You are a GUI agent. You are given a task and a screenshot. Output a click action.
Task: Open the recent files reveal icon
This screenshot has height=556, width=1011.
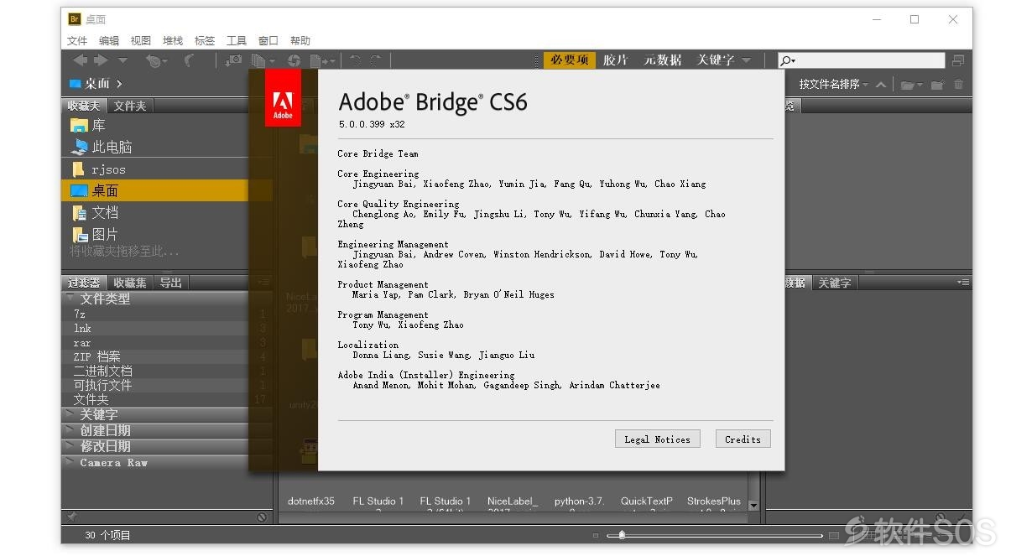(156, 60)
